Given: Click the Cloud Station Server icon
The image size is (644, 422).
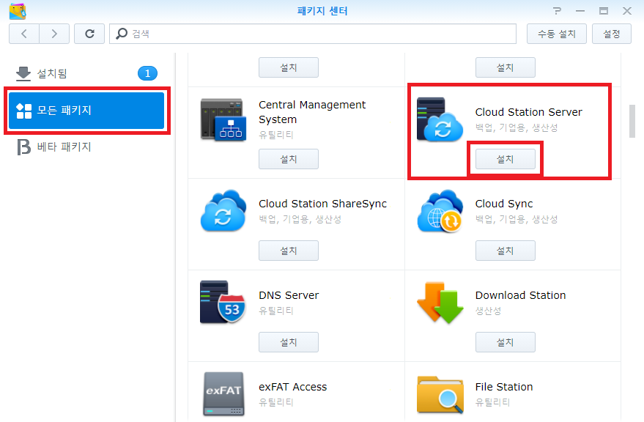Looking at the screenshot, I should point(440,119).
